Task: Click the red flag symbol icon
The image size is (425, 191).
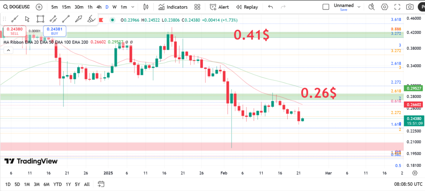Action: point(101,20)
